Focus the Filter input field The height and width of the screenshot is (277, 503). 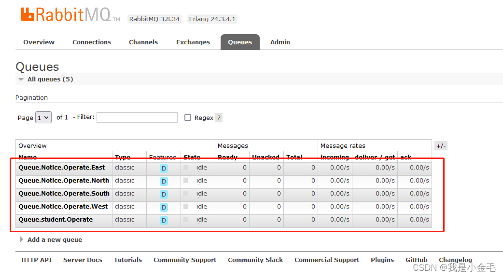[x=137, y=118]
